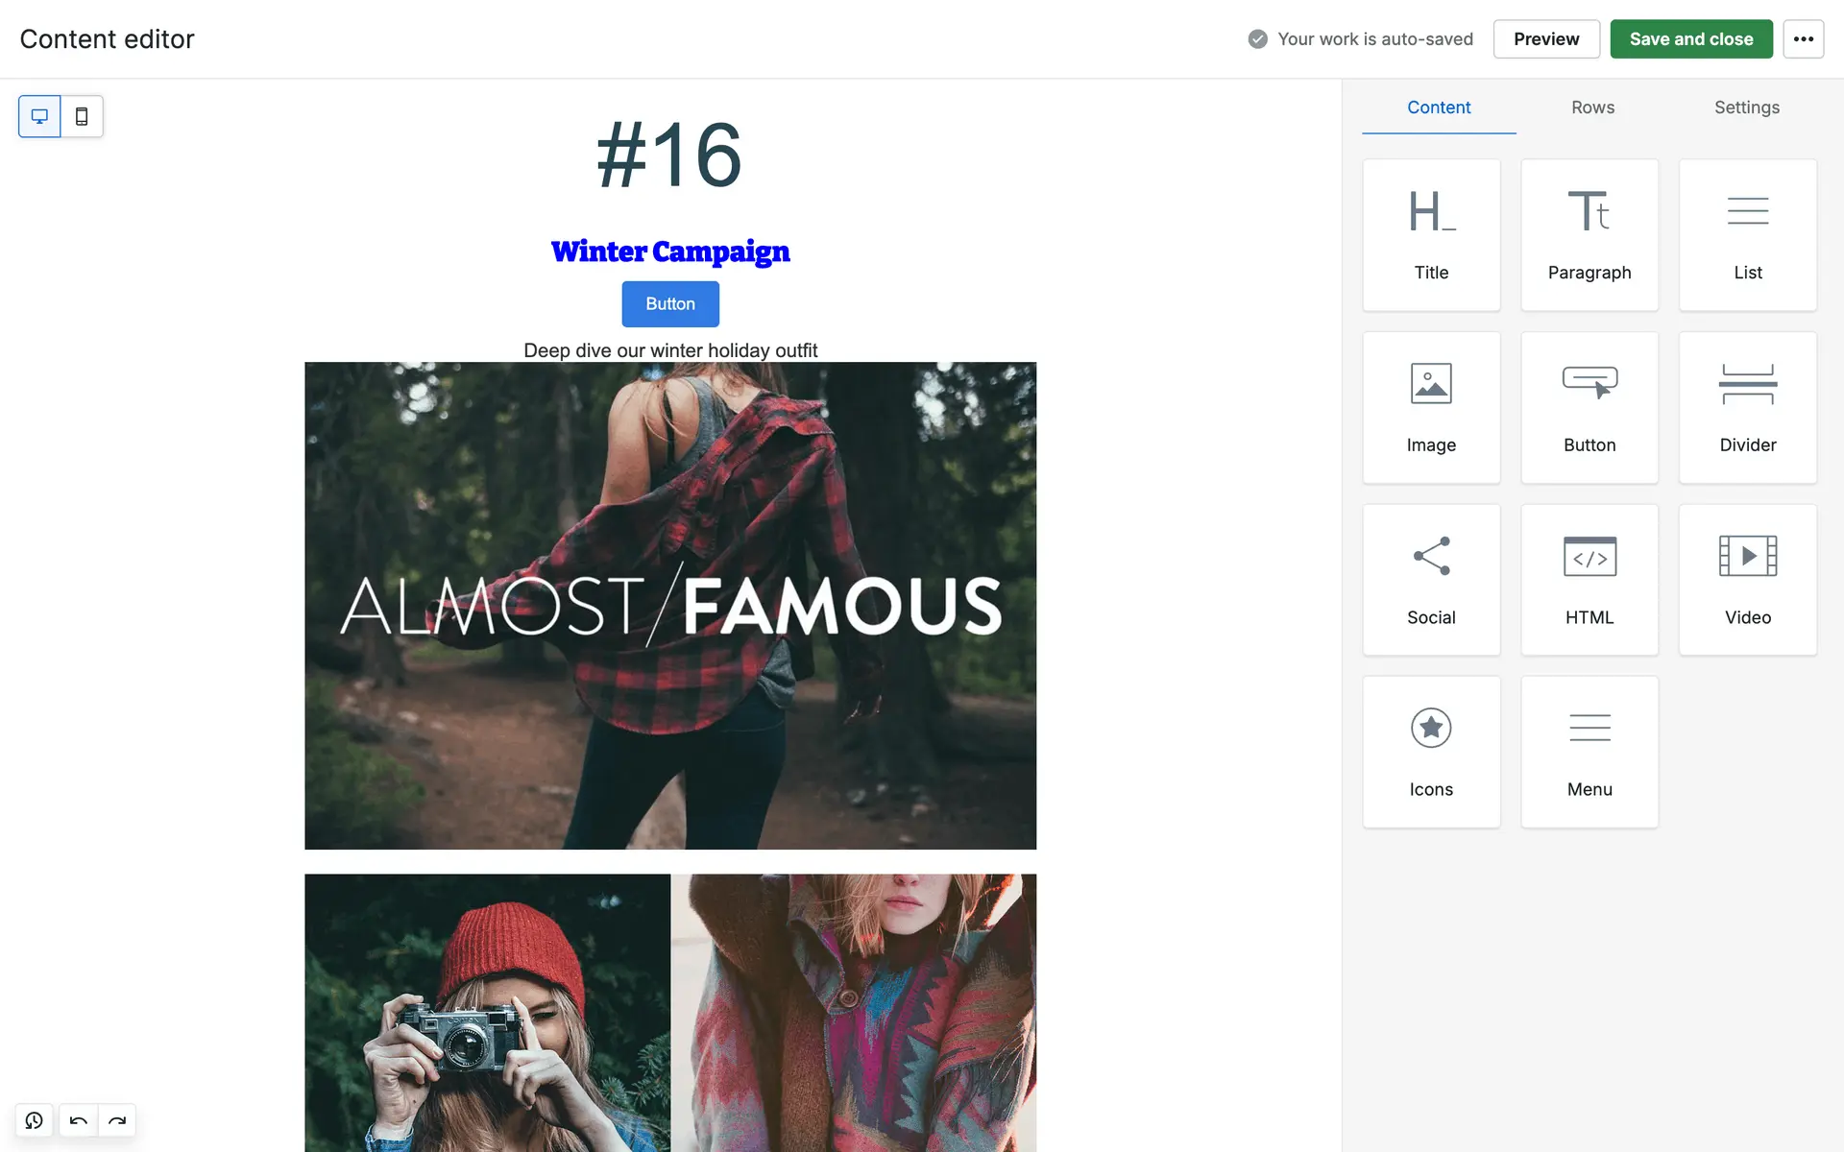The height and width of the screenshot is (1152, 1844).
Task: Click Save and close
Action: [1690, 39]
